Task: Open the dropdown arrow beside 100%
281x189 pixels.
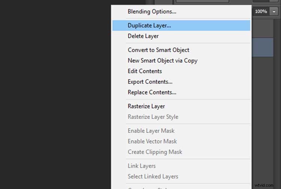Action: click(274, 12)
